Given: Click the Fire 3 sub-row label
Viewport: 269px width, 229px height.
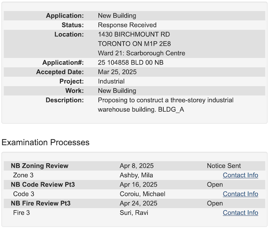Looking at the screenshot, I should tap(22, 213).
